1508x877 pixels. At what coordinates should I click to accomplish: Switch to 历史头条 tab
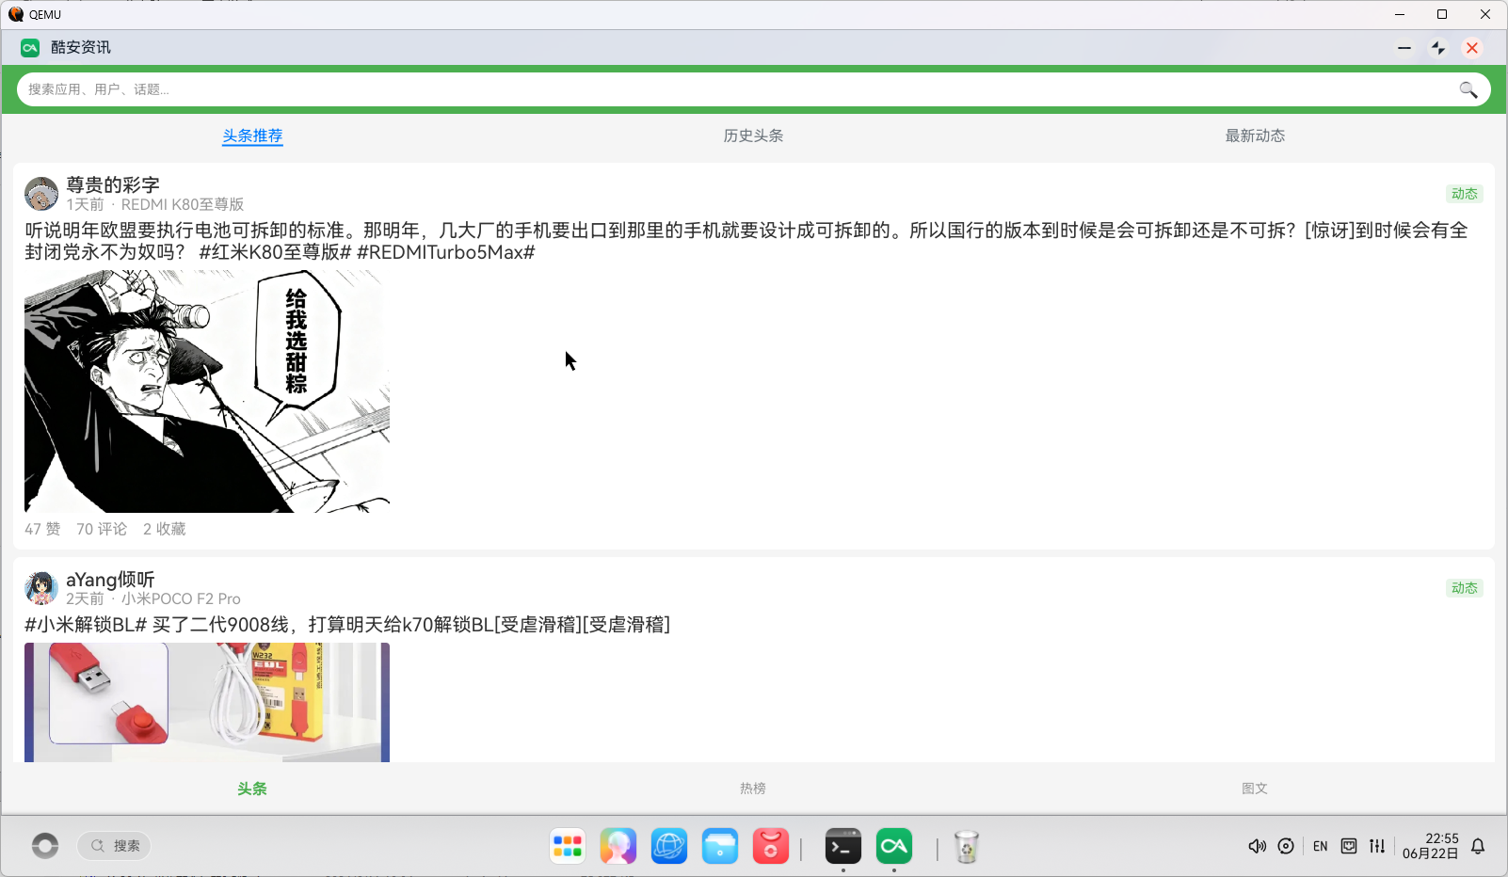click(753, 136)
